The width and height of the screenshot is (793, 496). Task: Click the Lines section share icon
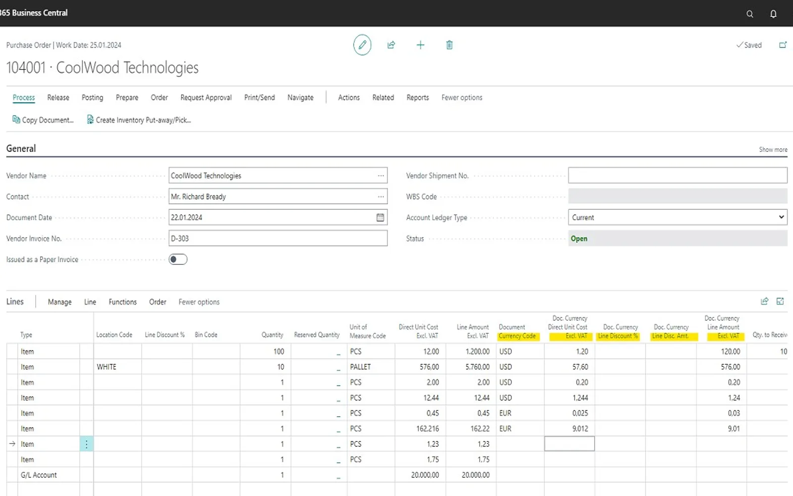pos(764,301)
